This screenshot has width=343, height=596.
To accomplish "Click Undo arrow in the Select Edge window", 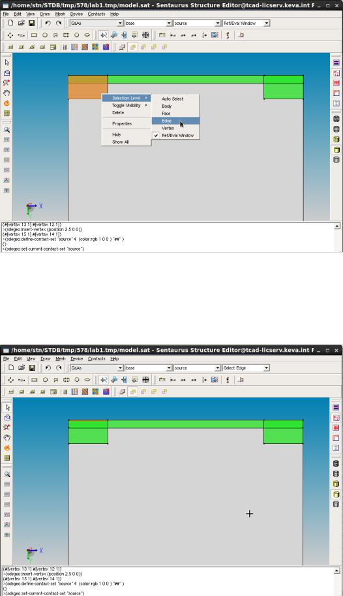I will click(x=48, y=368).
